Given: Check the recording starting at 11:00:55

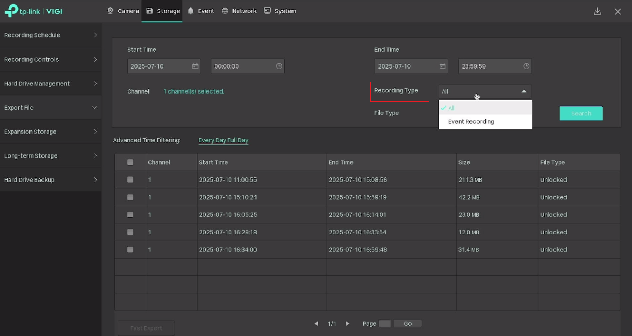Looking at the screenshot, I should [x=130, y=179].
